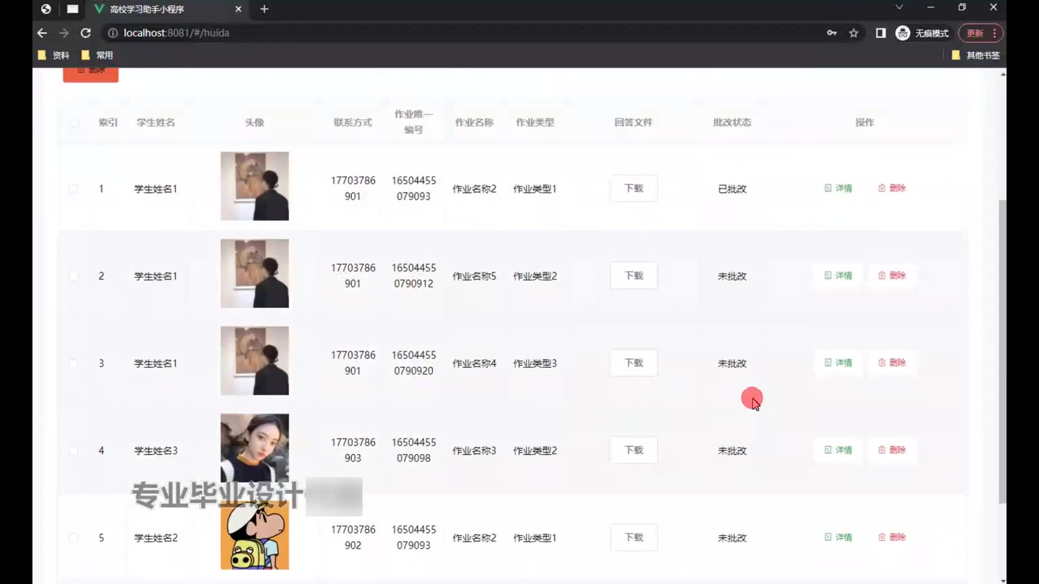Open the 无痕模式 incognito profile icon

click(902, 33)
